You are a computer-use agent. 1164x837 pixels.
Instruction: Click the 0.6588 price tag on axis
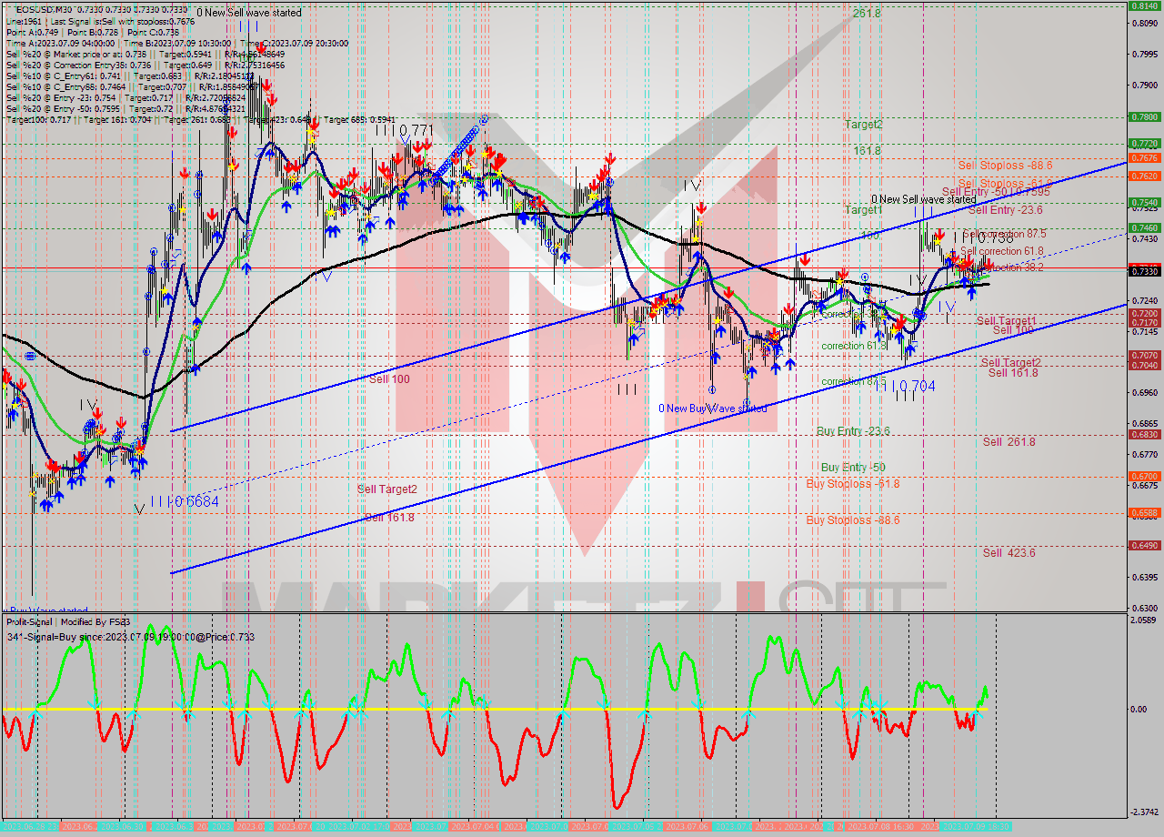[1144, 512]
